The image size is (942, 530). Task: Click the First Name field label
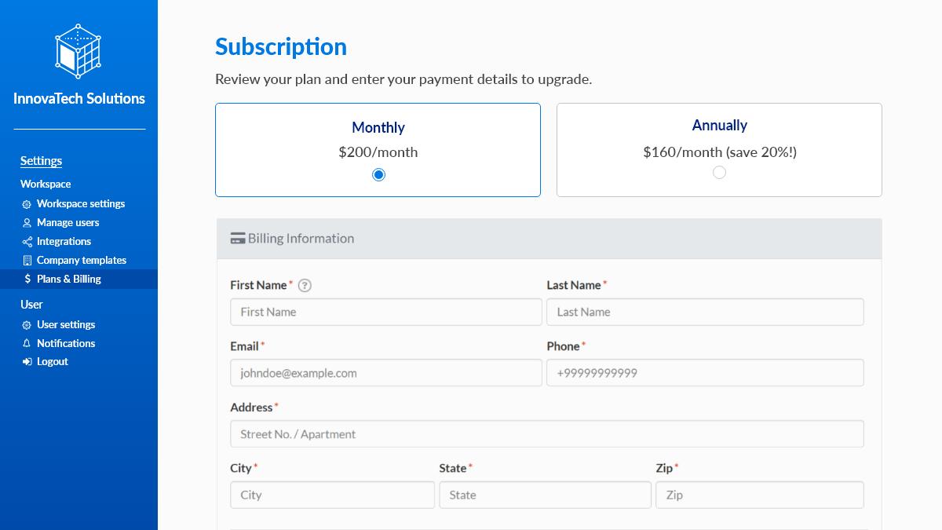[258, 285]
